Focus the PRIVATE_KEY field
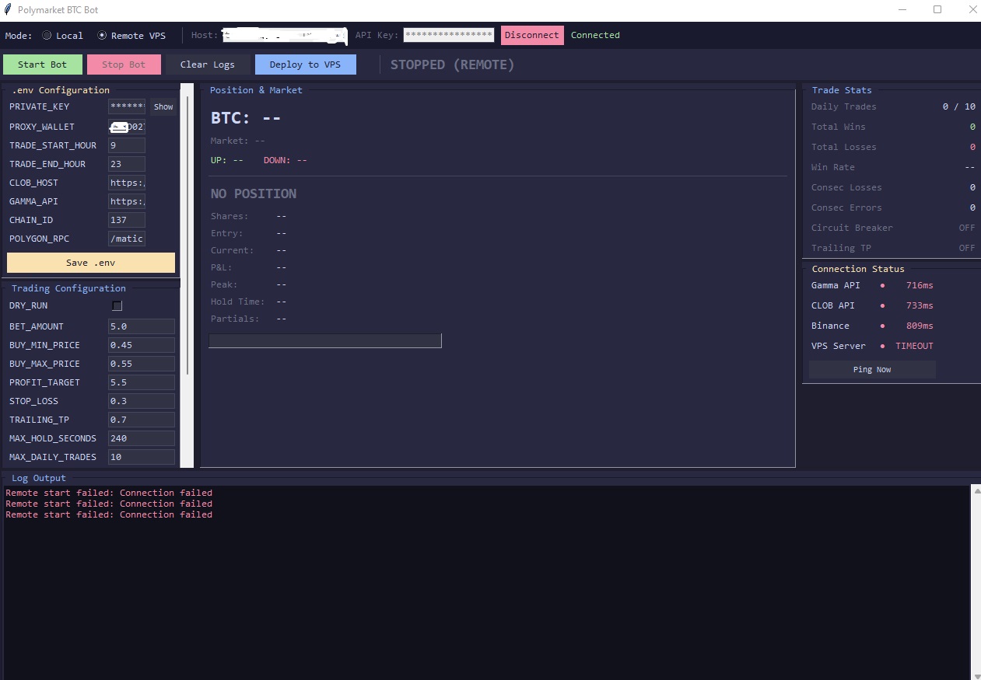The height and width of the screenshot is (680, 981). coord(127,106)
